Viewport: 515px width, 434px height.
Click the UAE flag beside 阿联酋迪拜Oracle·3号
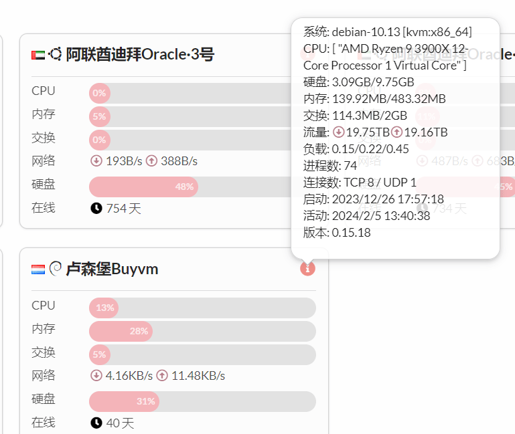pos(38,55)
